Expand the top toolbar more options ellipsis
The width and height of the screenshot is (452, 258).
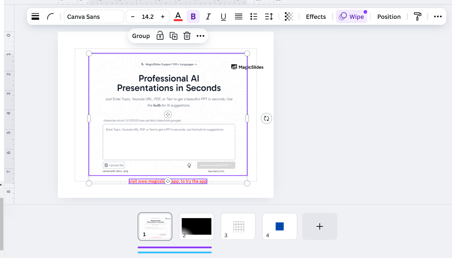(x=438, y=16)
